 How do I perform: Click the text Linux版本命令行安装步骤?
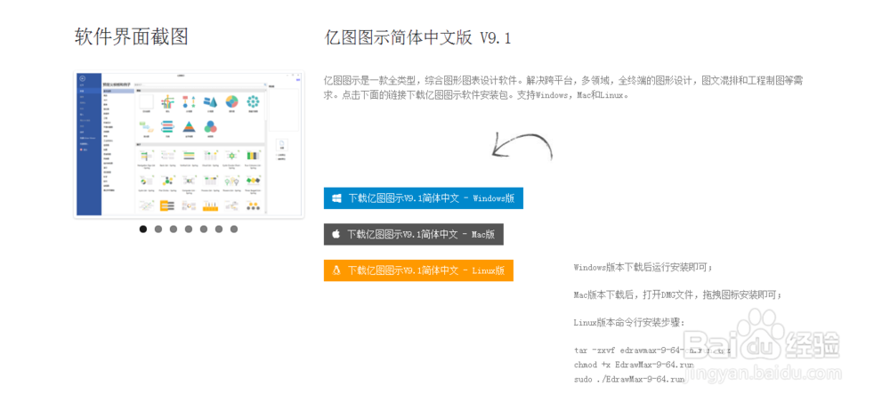tap(629, 323)
